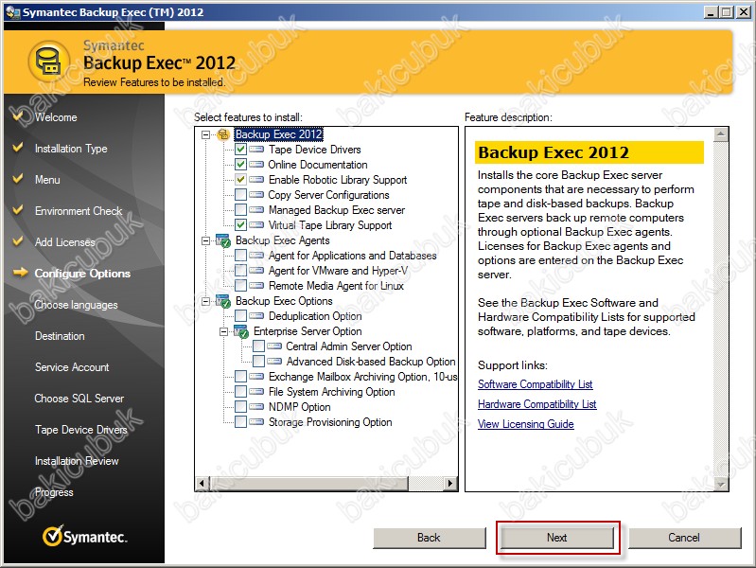Click the drive icon beside Agent for Applications and Databases

pos(256,256)
